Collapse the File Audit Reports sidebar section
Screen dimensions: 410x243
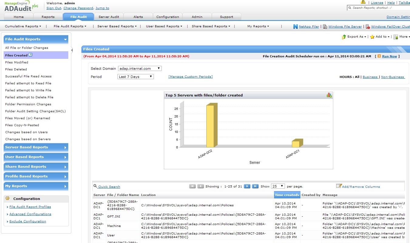(x=36, y=39)
